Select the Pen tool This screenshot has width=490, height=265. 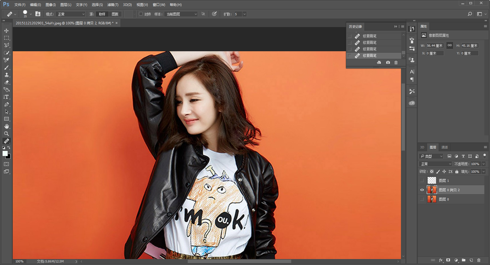(x=6, y=104)
